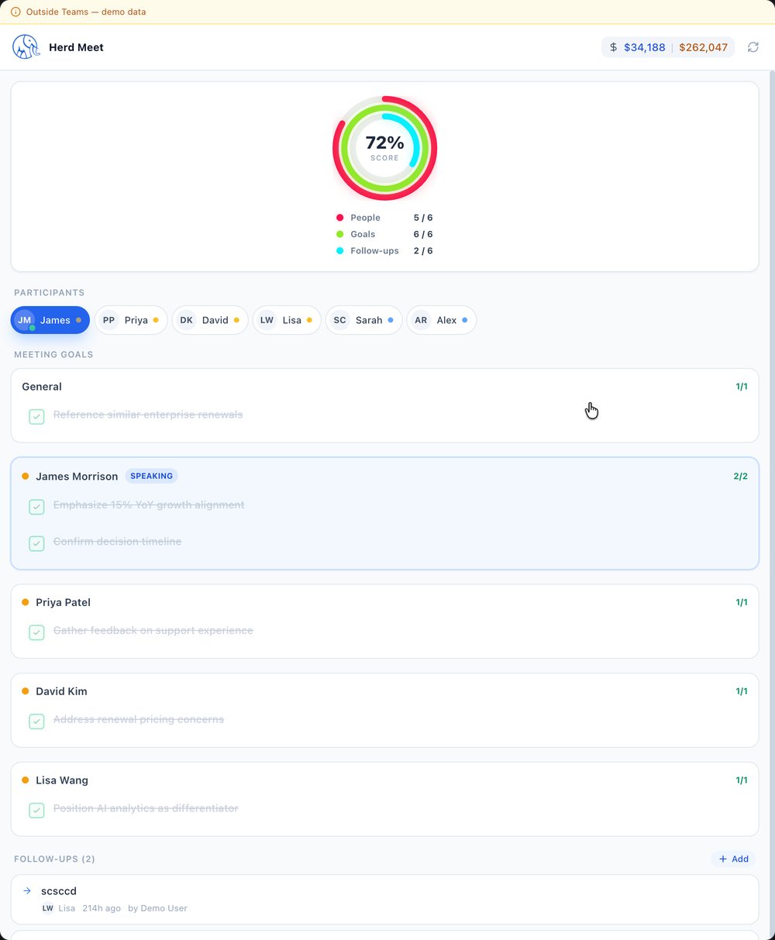
Task: Uncheck Confirm decision timeline goal
Action: tap(36, 542)
